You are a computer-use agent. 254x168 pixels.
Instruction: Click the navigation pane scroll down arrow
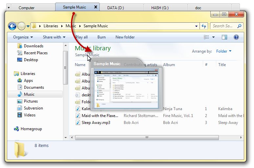[66, 138]
